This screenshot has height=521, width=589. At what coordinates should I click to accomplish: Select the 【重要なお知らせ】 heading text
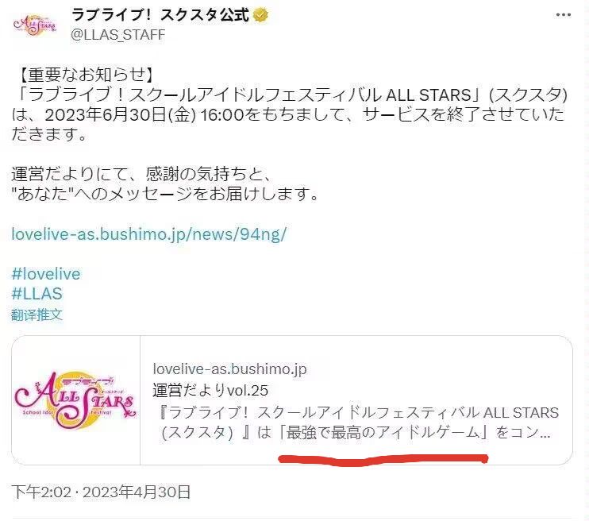pyautogui.click(x=87, y=75)
